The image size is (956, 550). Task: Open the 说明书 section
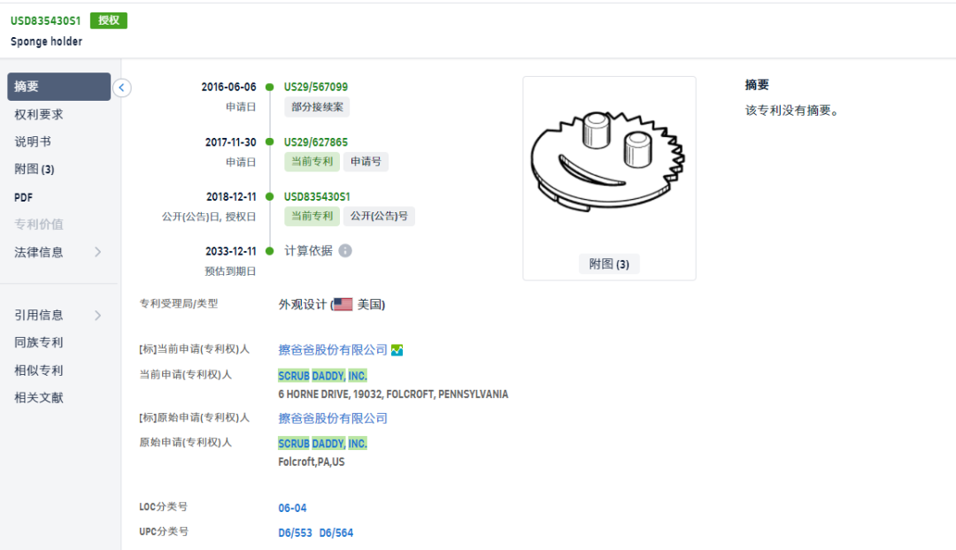coord(33,141)
